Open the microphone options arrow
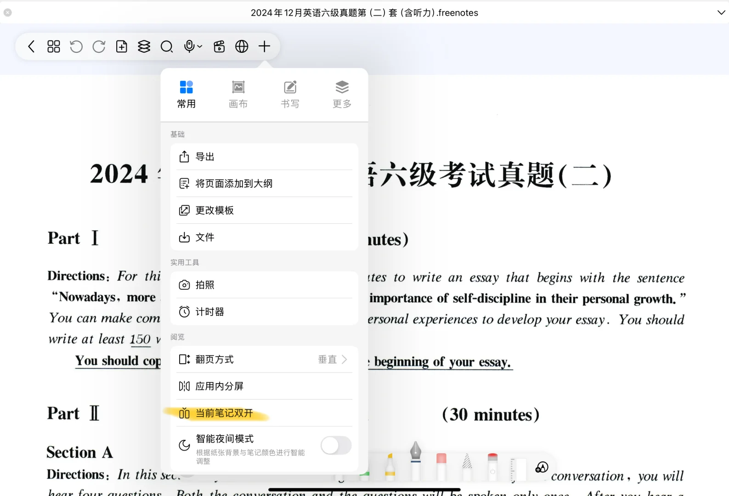The width and height of the screenshot is (729, 496). (x=200, y=46)
